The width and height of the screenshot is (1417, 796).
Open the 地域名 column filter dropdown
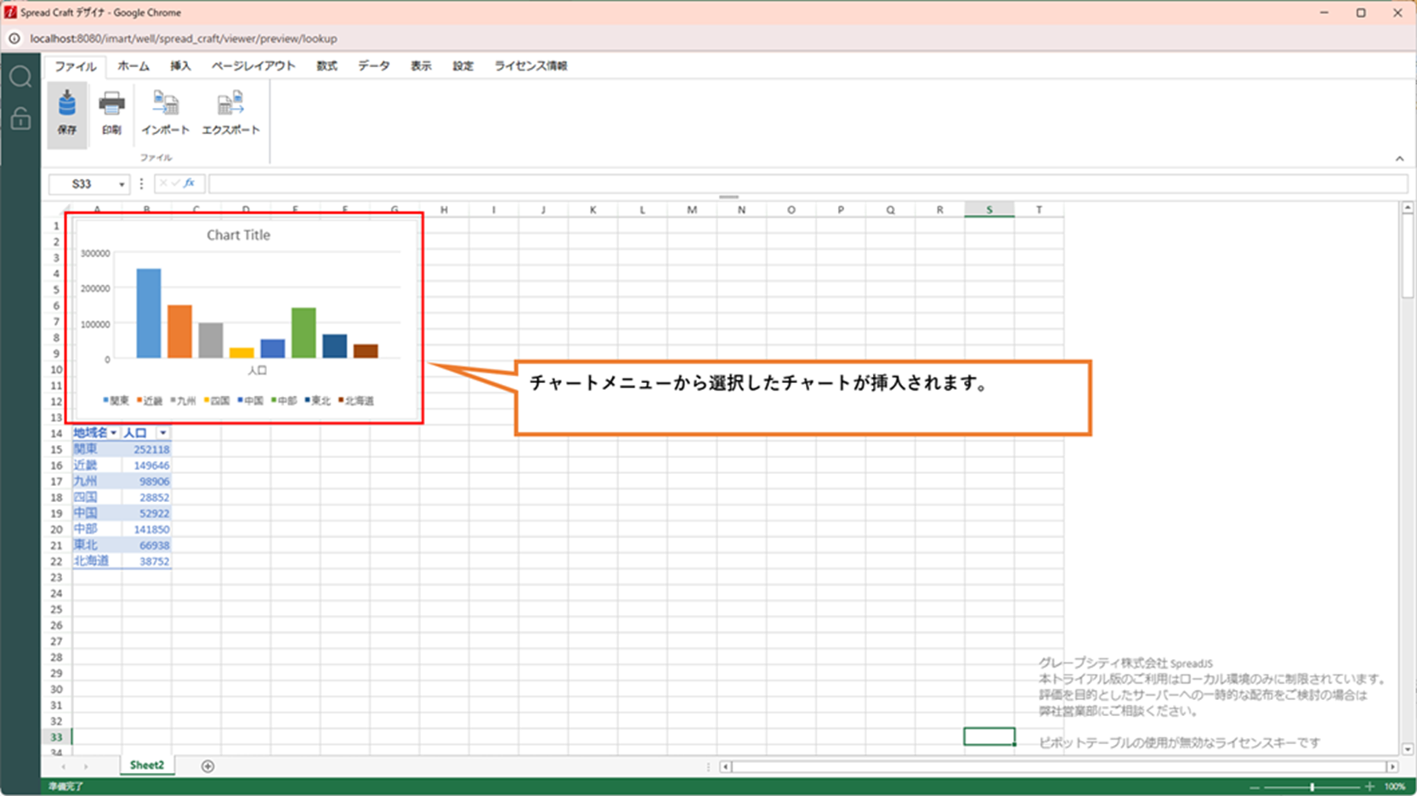(113, 433)
